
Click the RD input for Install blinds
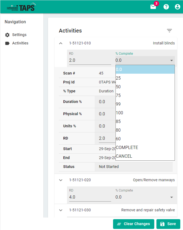[x=90, y=60]
